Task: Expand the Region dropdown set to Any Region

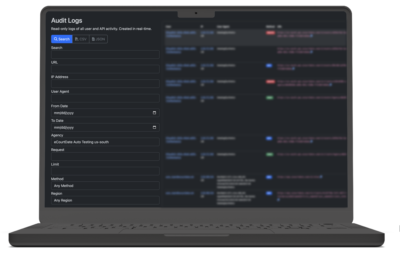Action: (x=105, y=200)
